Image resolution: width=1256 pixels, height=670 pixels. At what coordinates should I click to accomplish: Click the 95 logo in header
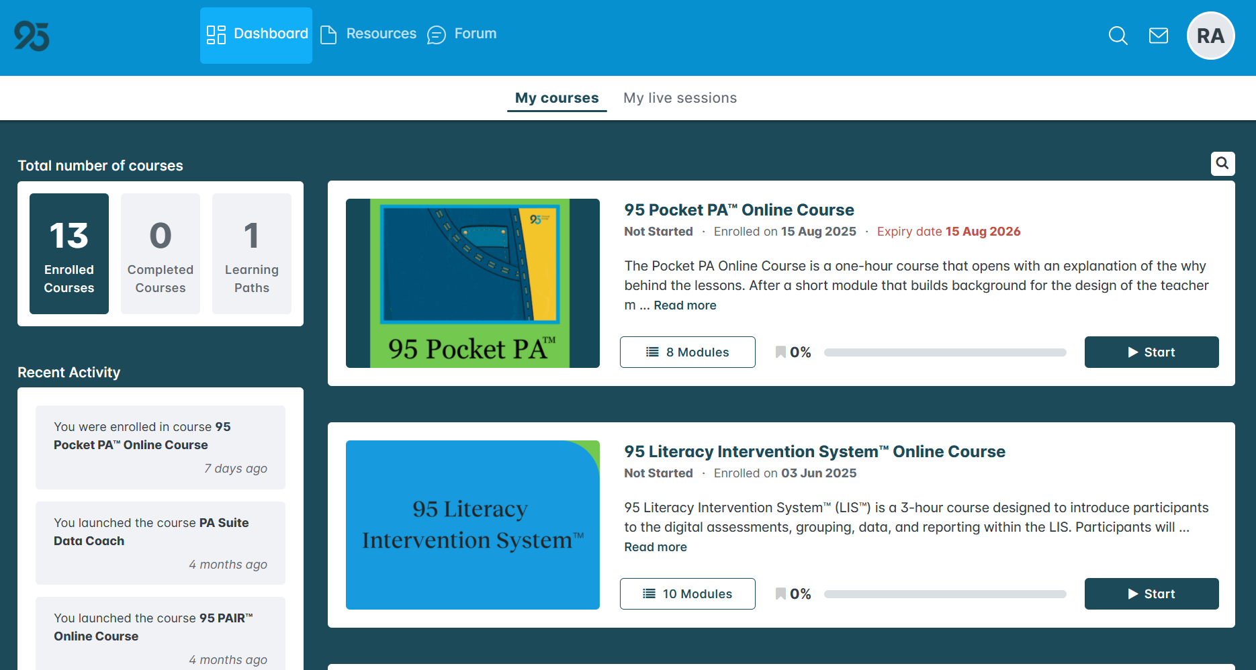32,36
